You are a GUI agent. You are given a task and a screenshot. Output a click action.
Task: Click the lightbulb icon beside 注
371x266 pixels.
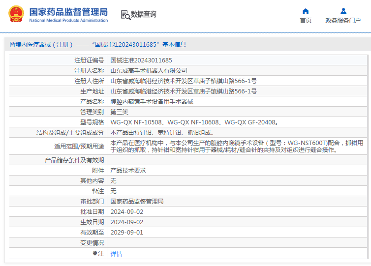tap(95, 254)
